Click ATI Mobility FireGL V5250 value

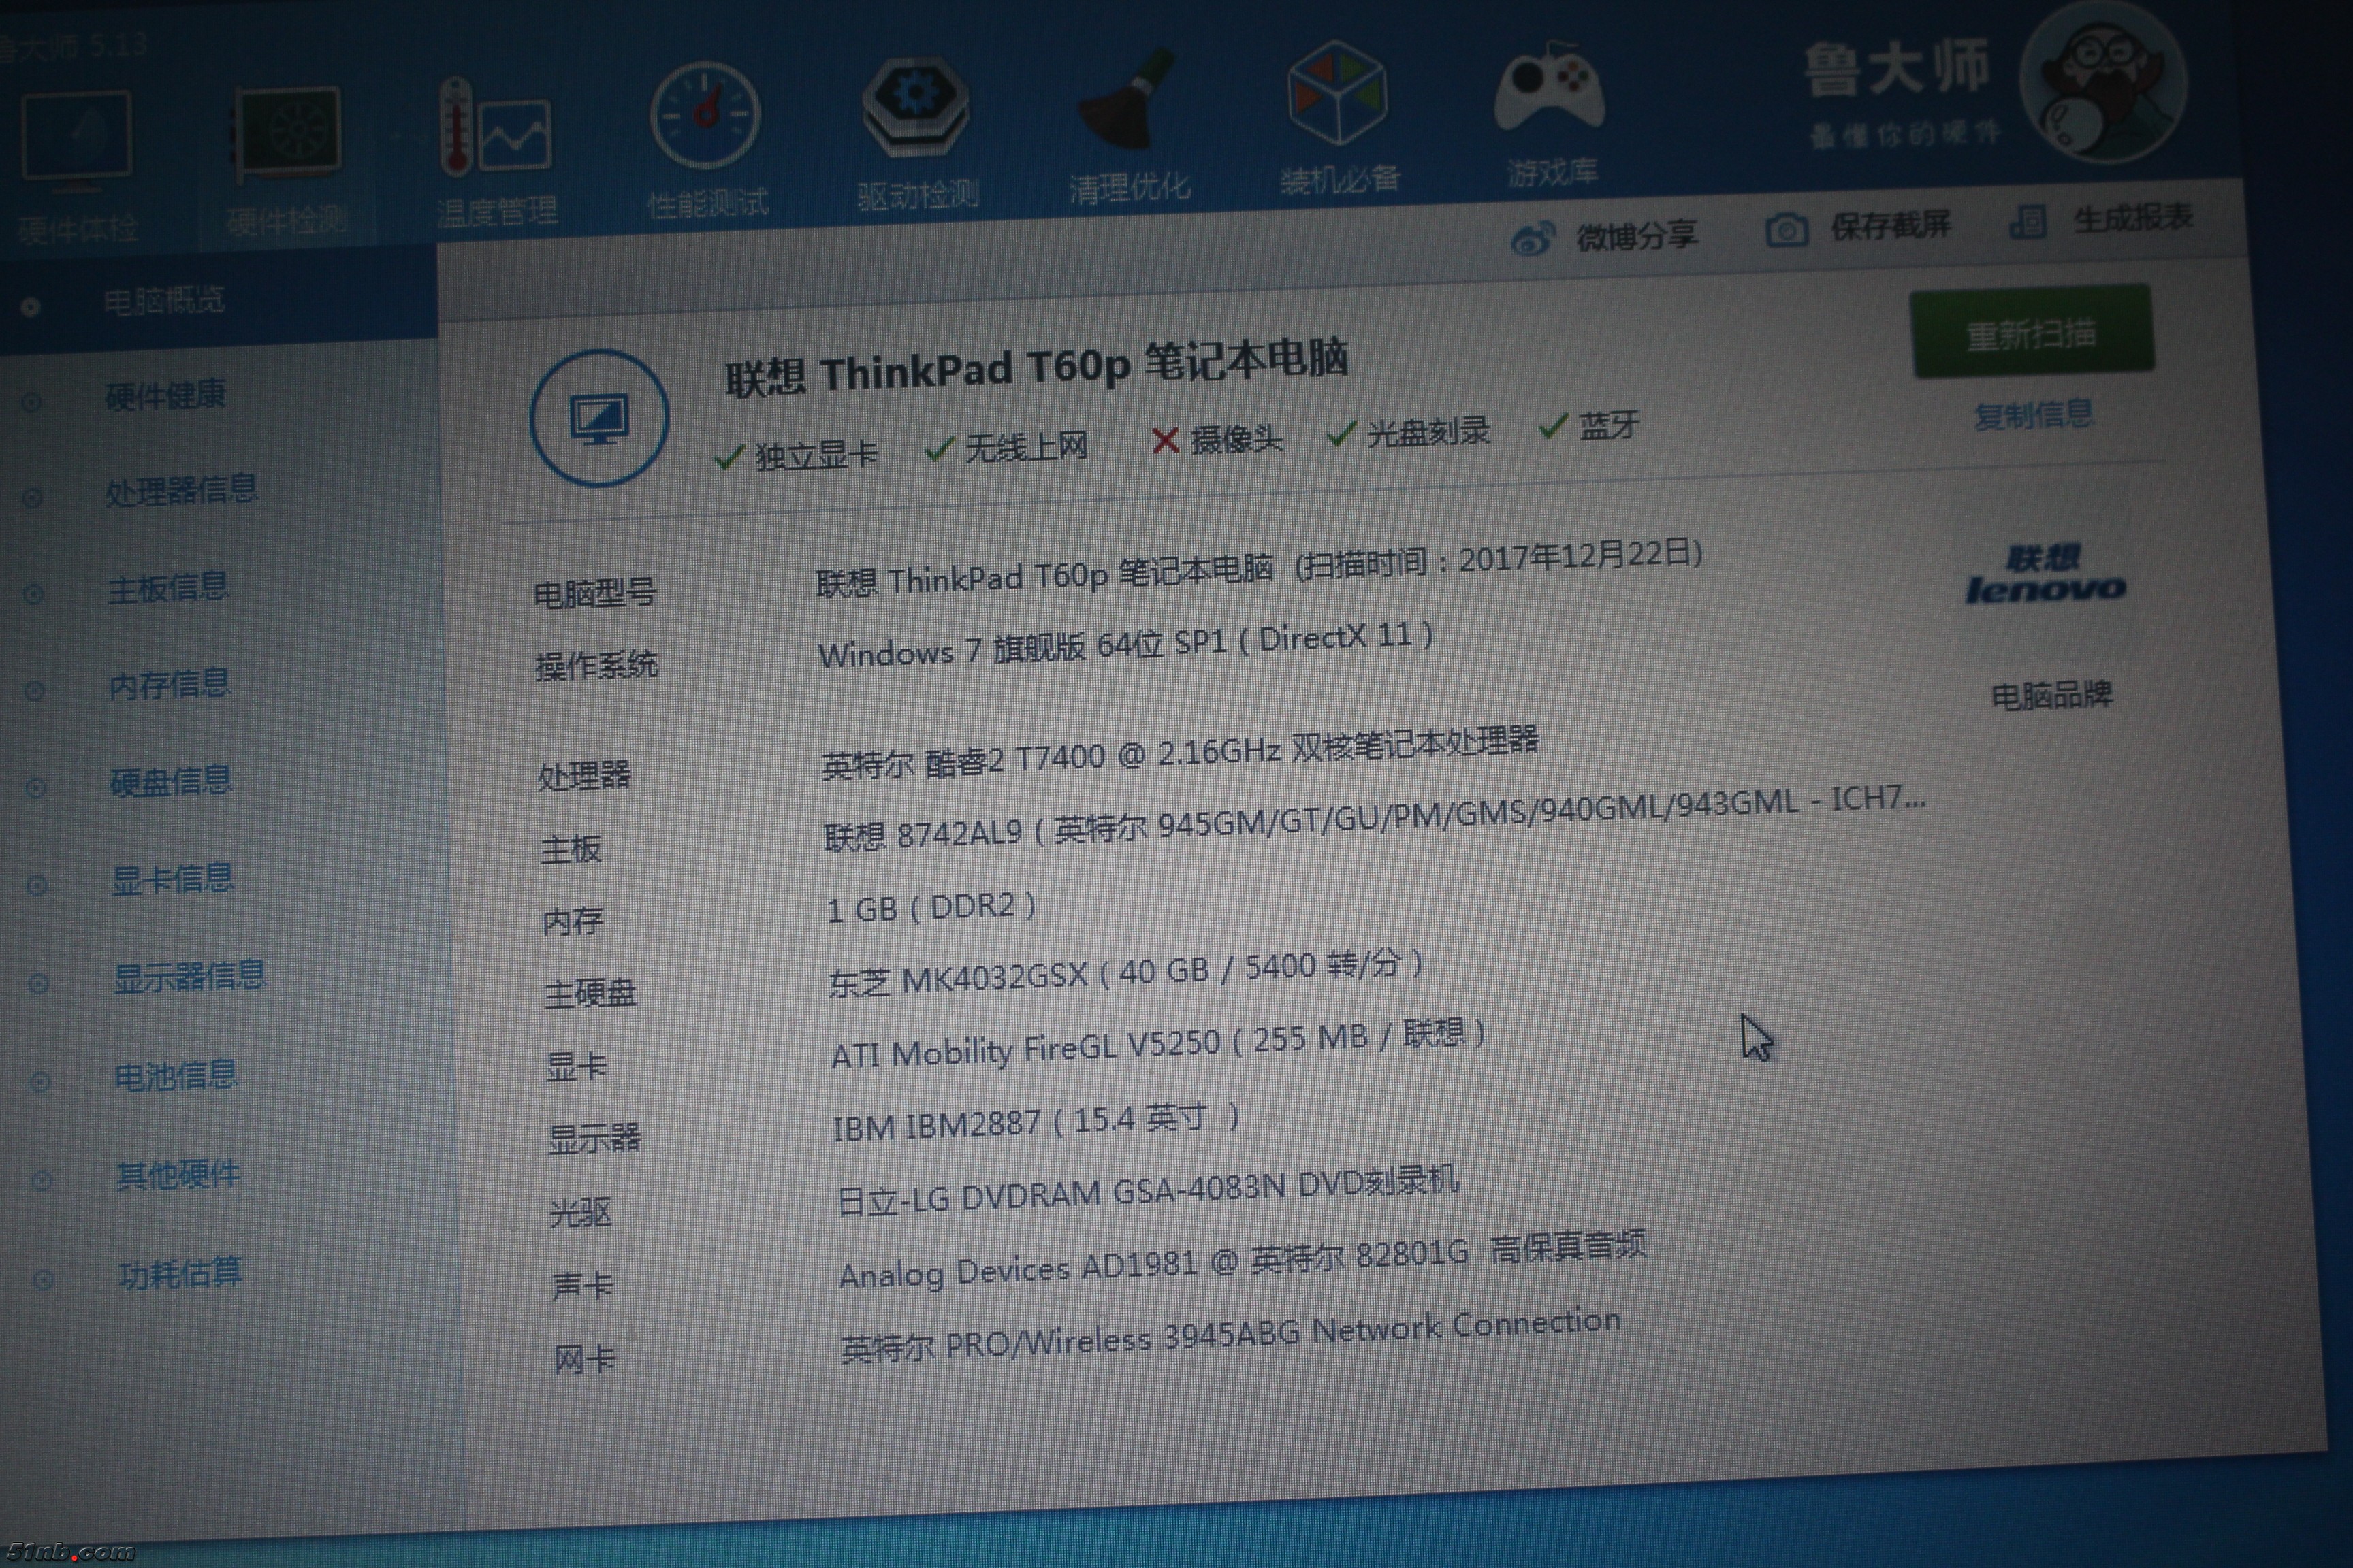point(1159,1044)
